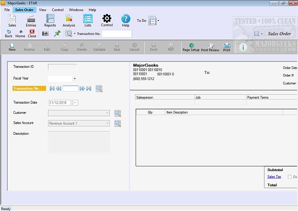298x211 pixels.
Task: Open the Reports module icon
Action: [50, 20]
